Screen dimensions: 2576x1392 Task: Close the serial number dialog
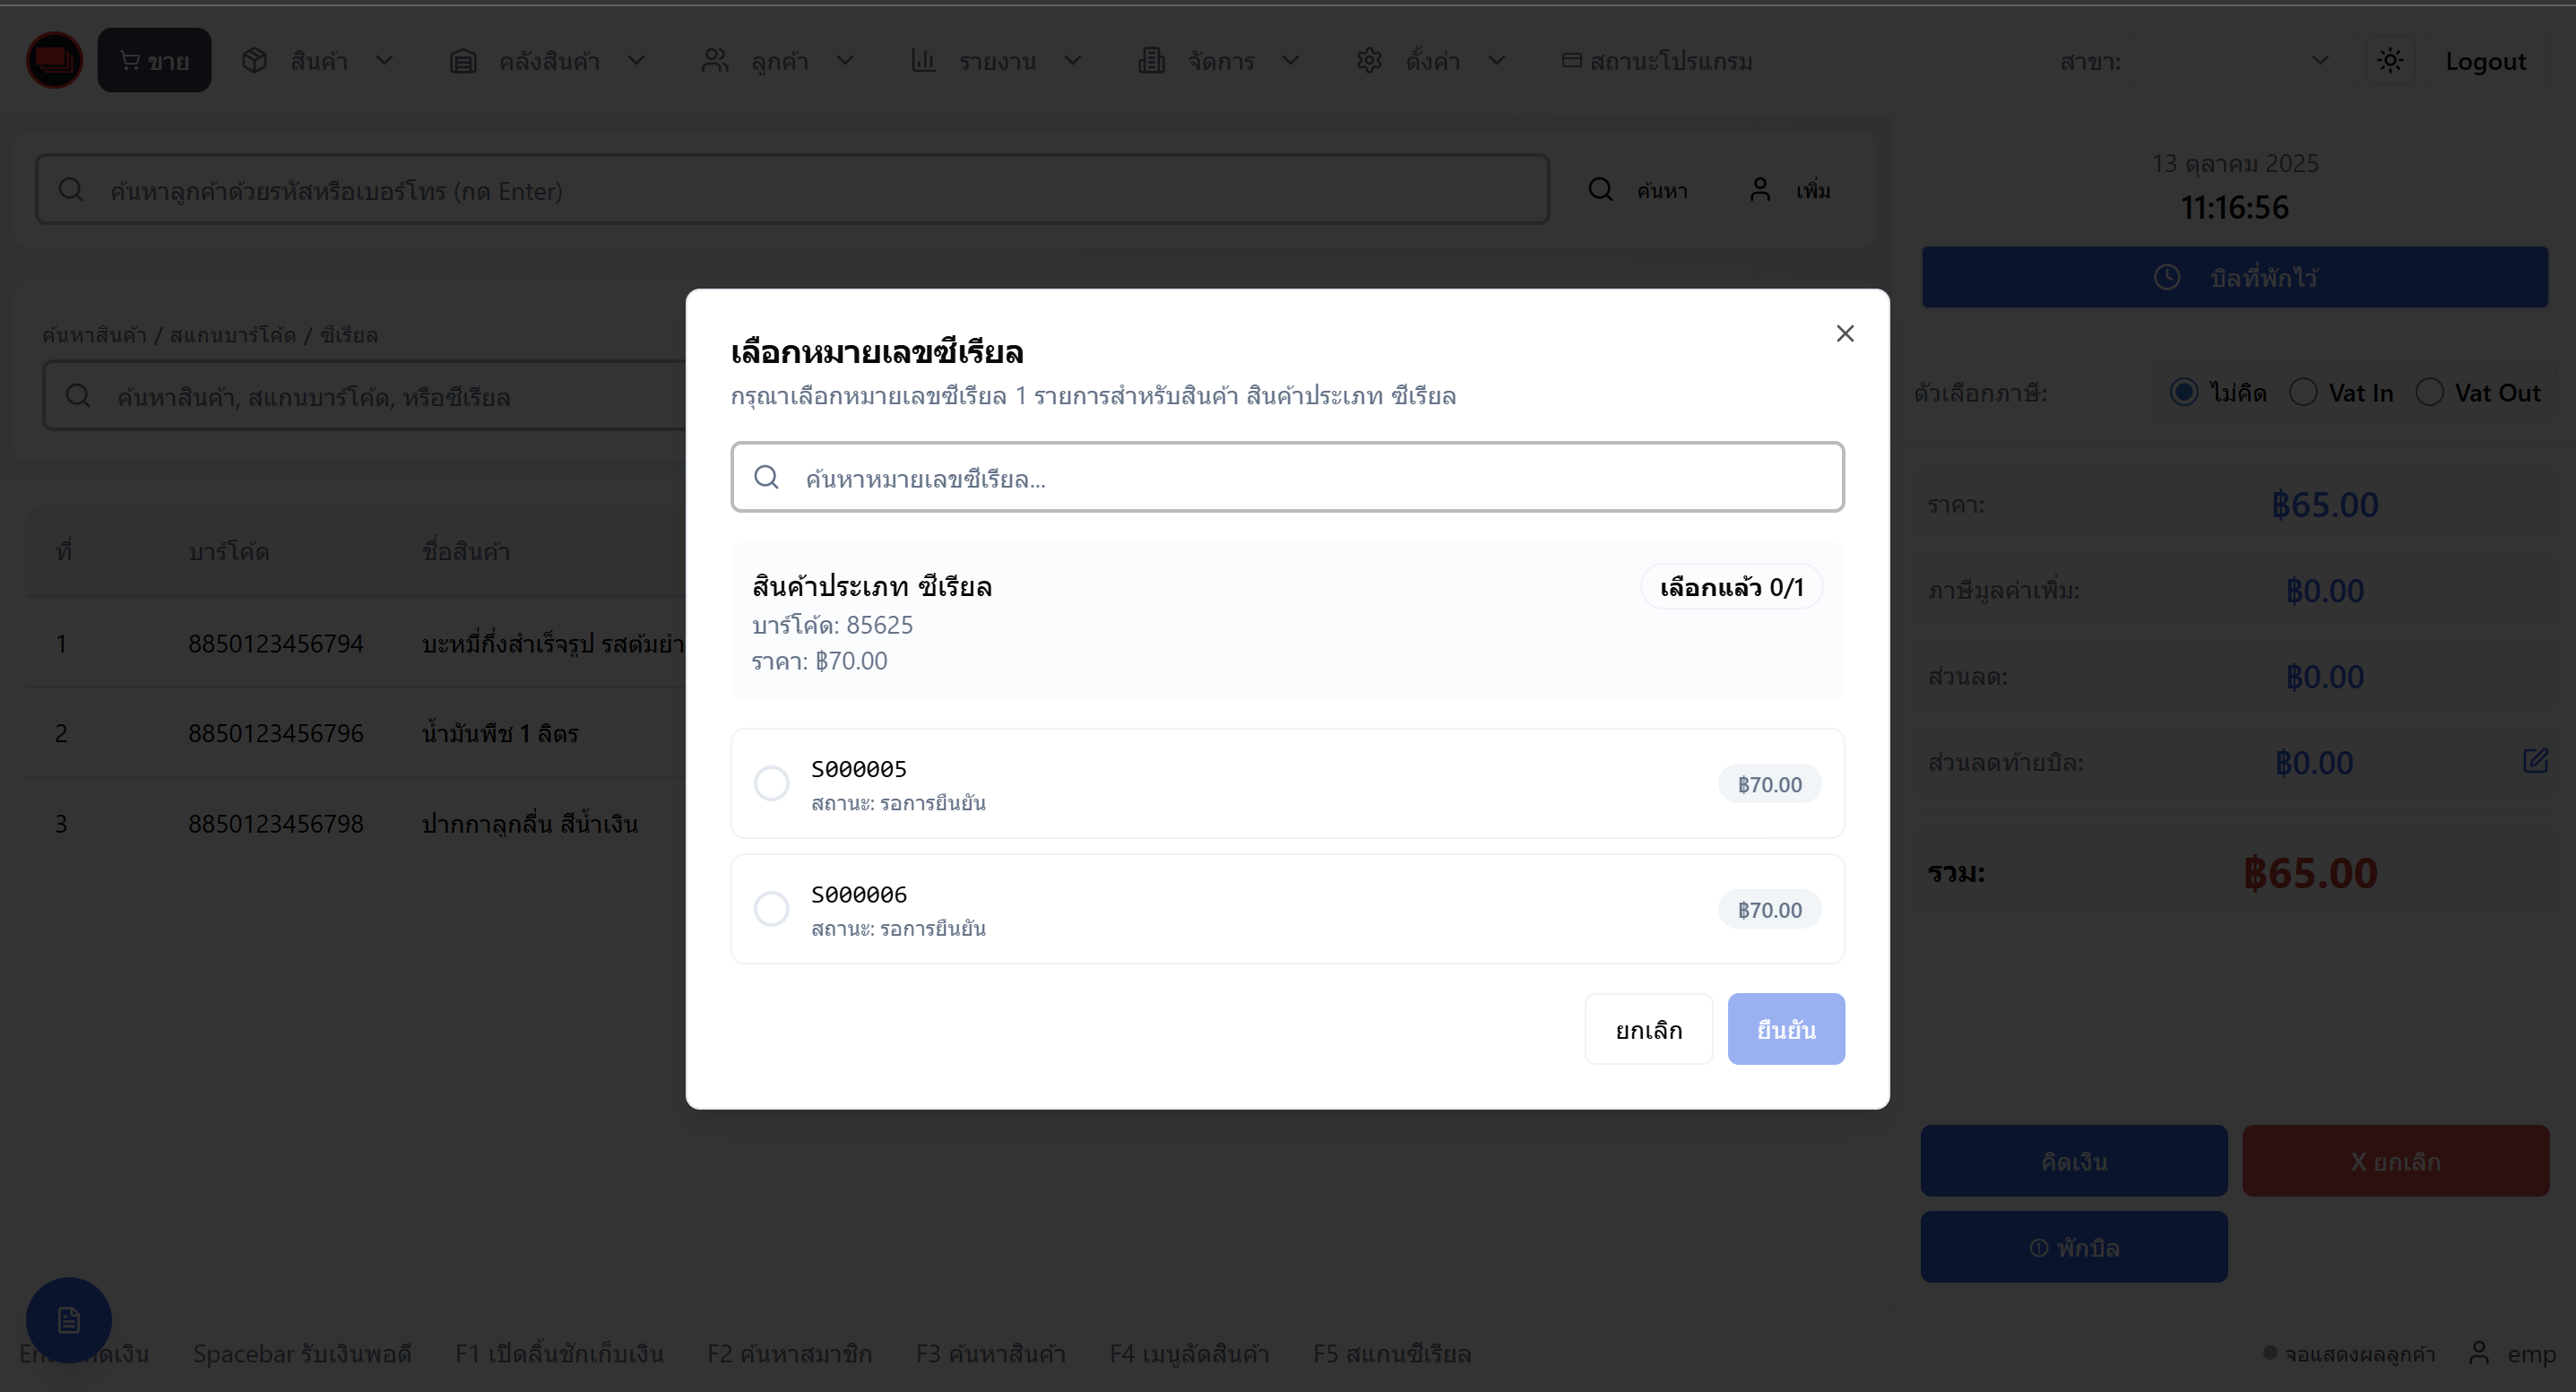[1845, 333]
